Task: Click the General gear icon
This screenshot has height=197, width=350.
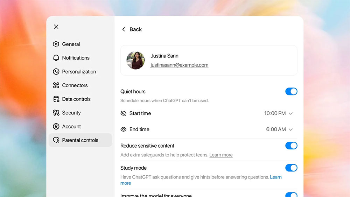Action: click(56, 44)
